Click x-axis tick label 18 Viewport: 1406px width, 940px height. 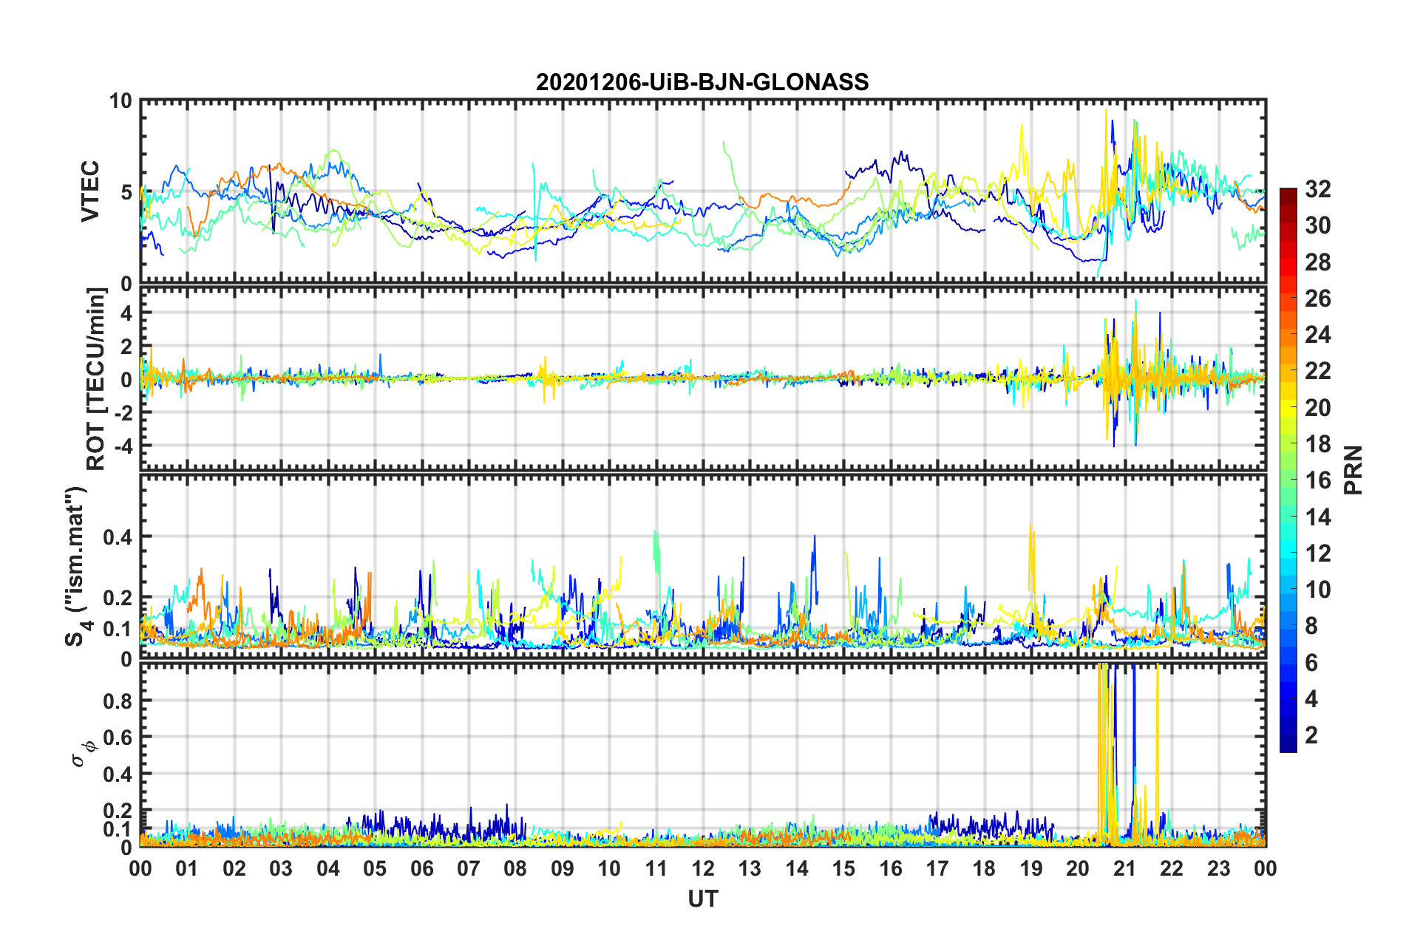pyautogui.click(x=985, y=869)
